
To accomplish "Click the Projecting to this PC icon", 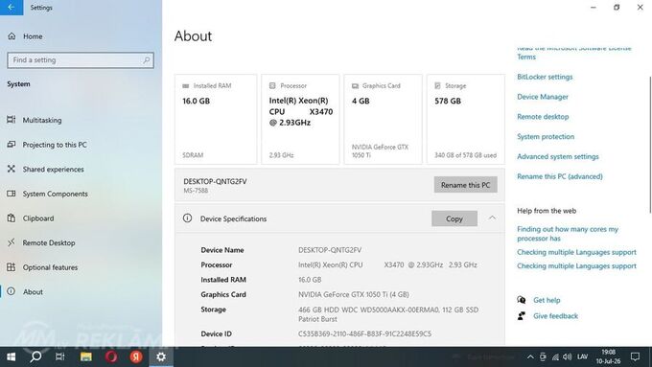I will click(12, 145).
